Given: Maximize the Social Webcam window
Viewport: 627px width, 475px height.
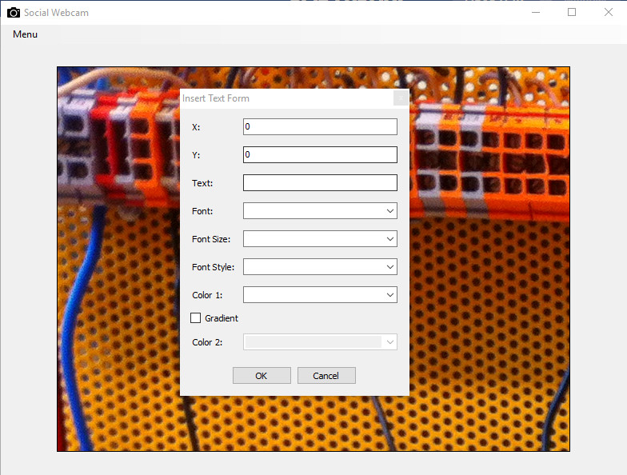Looking at the screenshot, I should pyautogui.click(x=572, y=13).
